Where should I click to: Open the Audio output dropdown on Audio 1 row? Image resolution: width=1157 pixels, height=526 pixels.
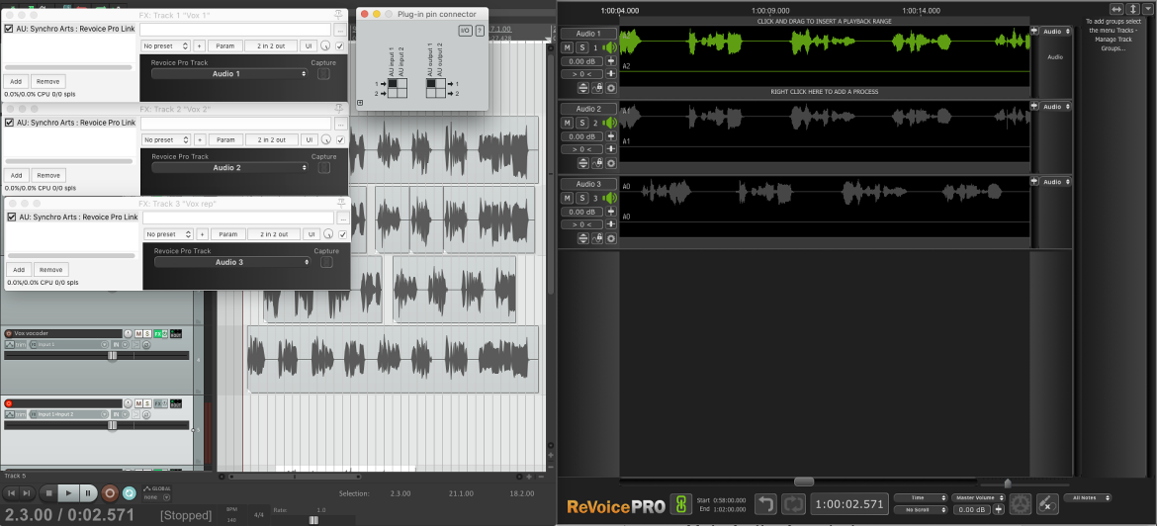click(x=1056, y=31)
